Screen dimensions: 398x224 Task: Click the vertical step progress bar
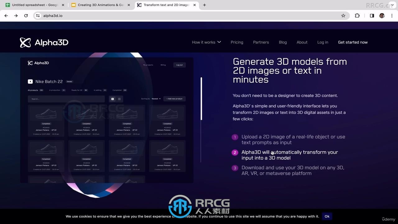point(201,120)
